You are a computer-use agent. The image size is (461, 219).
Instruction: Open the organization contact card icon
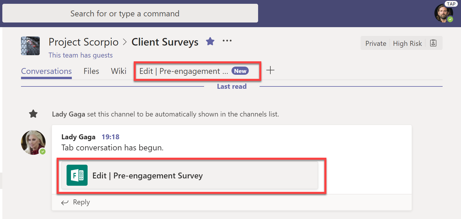(433, 43)
